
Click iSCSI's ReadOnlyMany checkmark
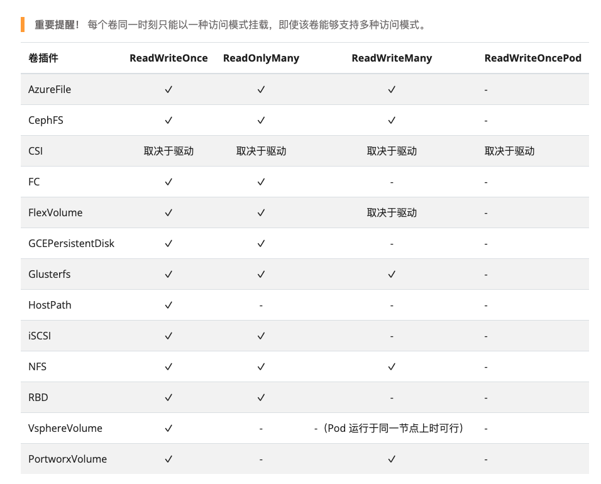261,336
